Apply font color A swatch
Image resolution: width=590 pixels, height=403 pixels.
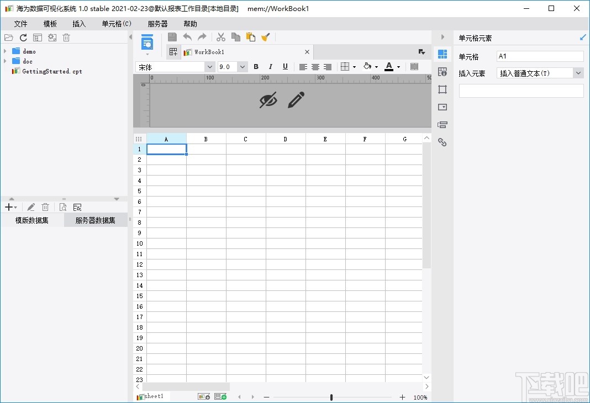(x=389, y=67)
